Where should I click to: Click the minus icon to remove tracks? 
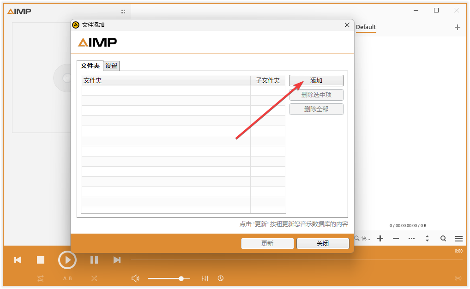tap(395, 238)
